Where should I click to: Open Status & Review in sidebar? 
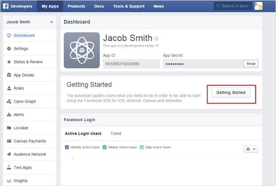point(30,62)
